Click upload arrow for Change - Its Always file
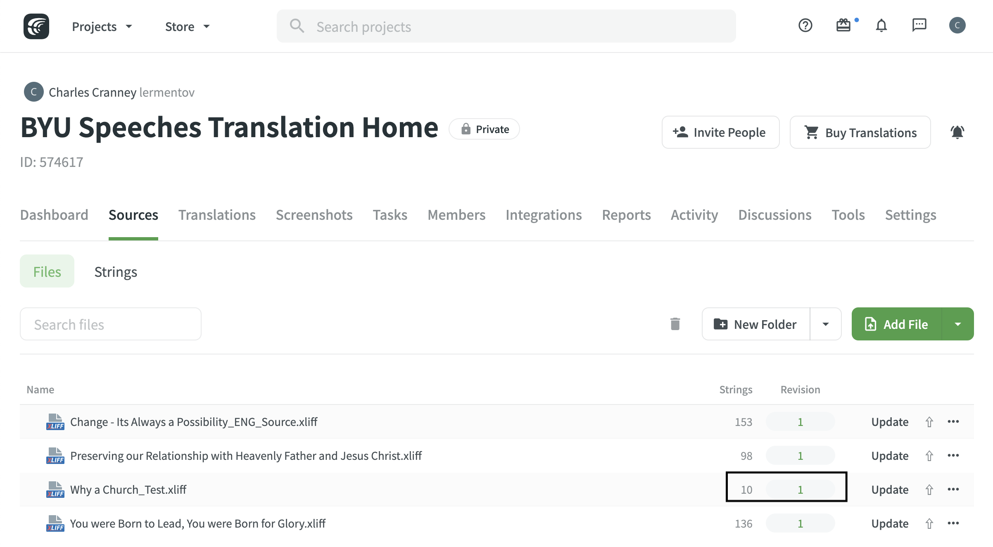993x547 pixels. tap(929, 422)
